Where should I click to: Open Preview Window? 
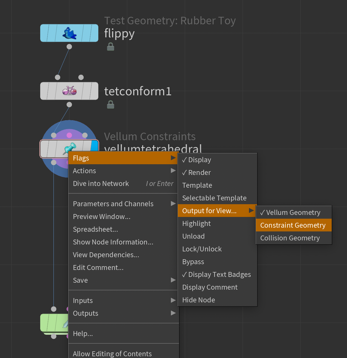tap(123, 217)
